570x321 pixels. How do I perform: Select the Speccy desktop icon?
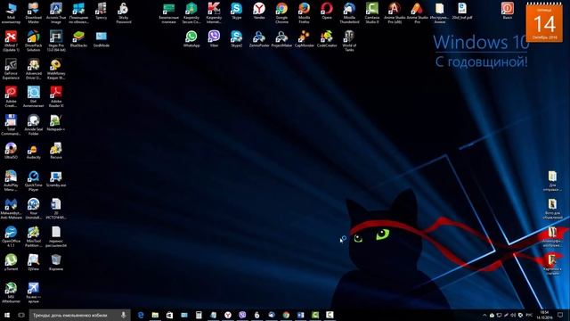pos(101,11)
